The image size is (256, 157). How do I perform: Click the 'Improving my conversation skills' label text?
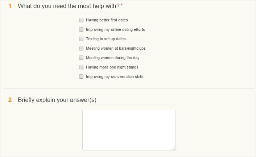pyautogui.click(x=115, y=77)
